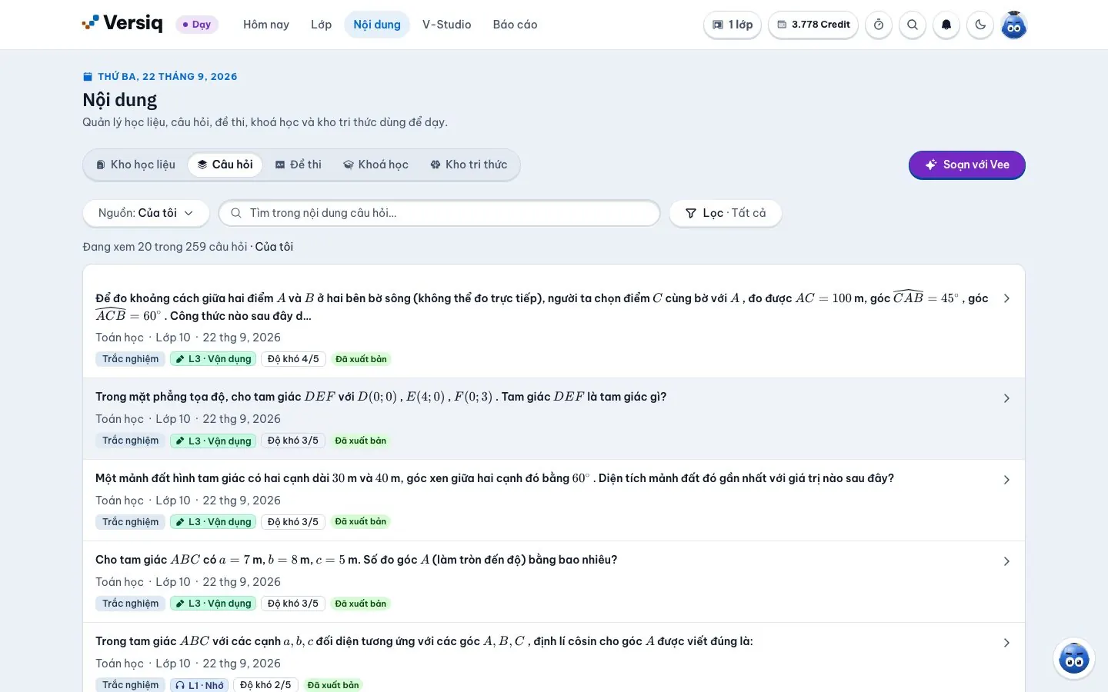Switch to Đề thi tab
This screenshot has width=1108, height=692.
(299, 165)
